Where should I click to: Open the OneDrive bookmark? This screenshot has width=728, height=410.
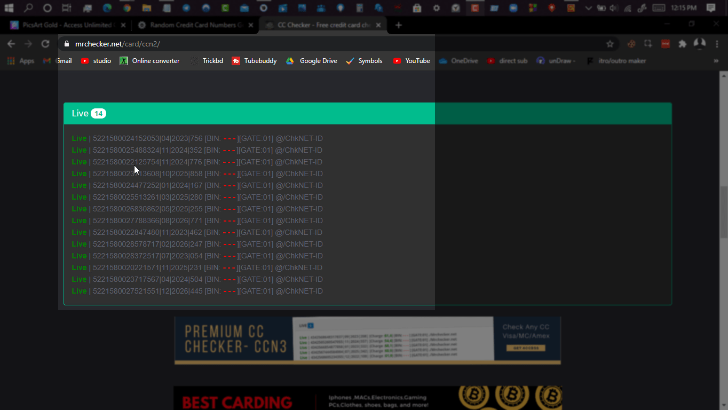pos(458,61)
